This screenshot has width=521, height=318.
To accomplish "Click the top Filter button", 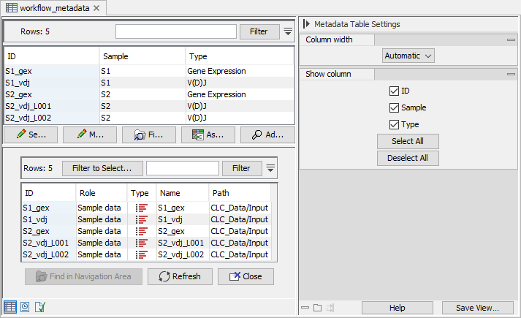I will coord(259,31).
